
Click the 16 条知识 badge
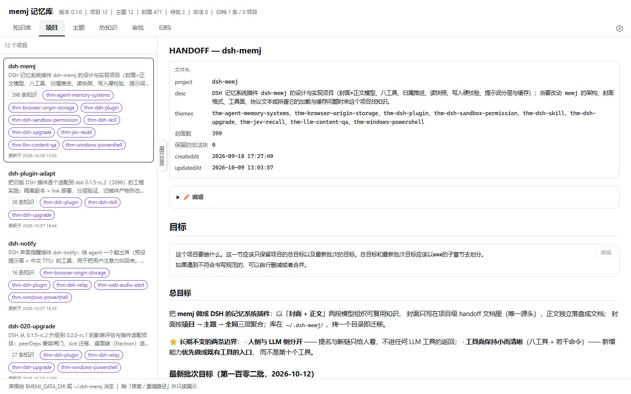tap(23, 273)
